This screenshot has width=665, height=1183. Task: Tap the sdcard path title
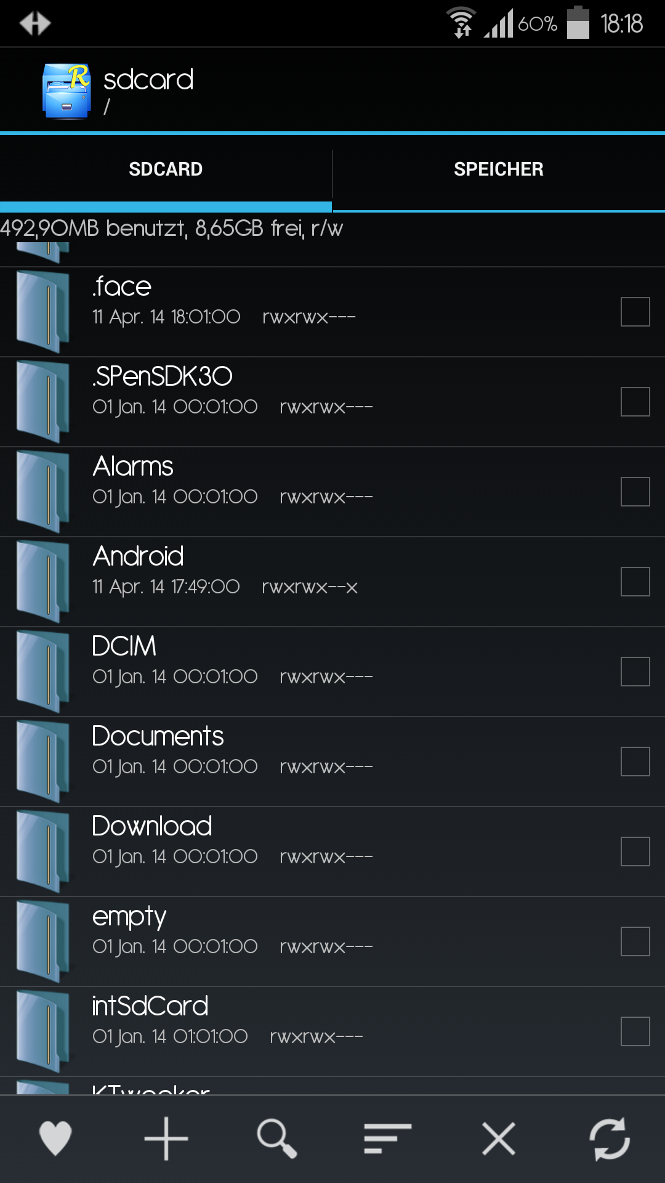[148, 80]
